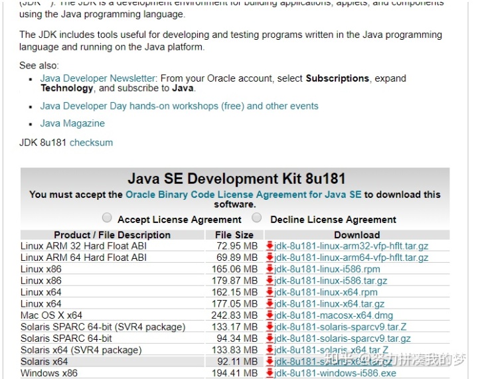Download jdk-8u181-solaris-sparcv9.tar.Z file link
The width and height of the screenshot is (478, 379).
coord(340,327)
